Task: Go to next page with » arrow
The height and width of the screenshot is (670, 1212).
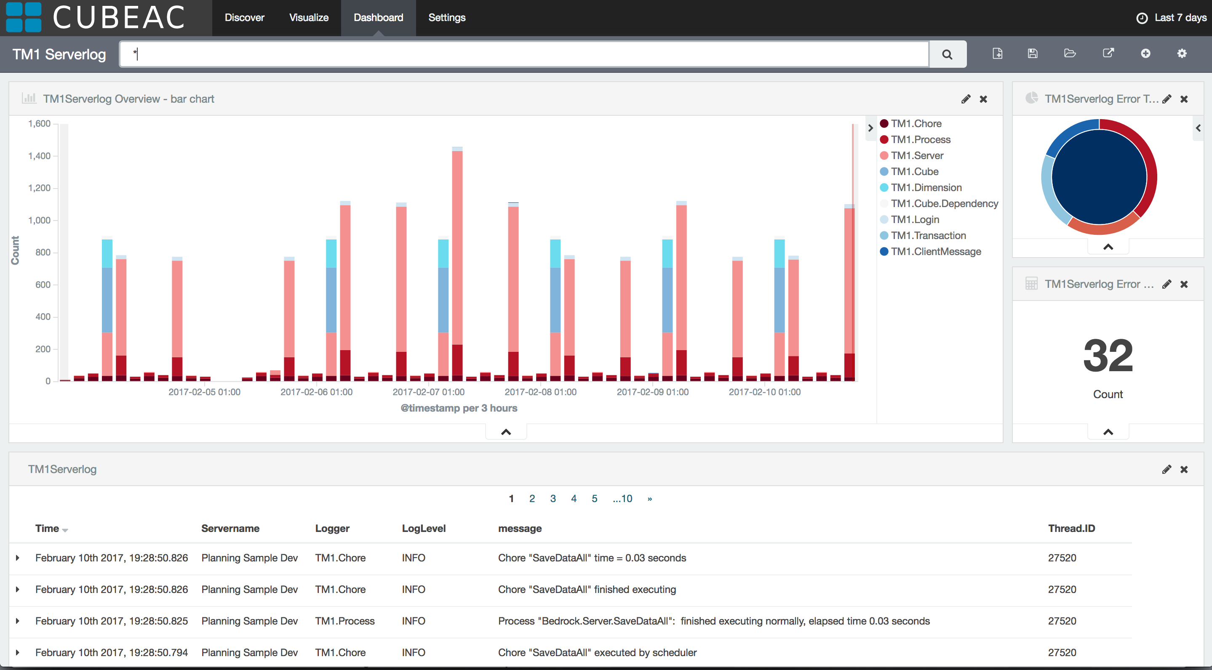Action: click(x=650, y=499)
